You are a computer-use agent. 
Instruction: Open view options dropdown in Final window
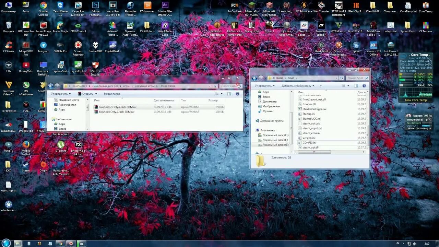tap(348, 86)
